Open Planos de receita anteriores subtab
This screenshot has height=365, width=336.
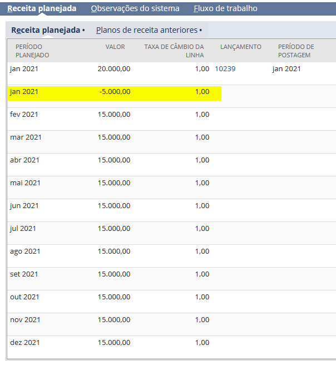tap(147, 30)
